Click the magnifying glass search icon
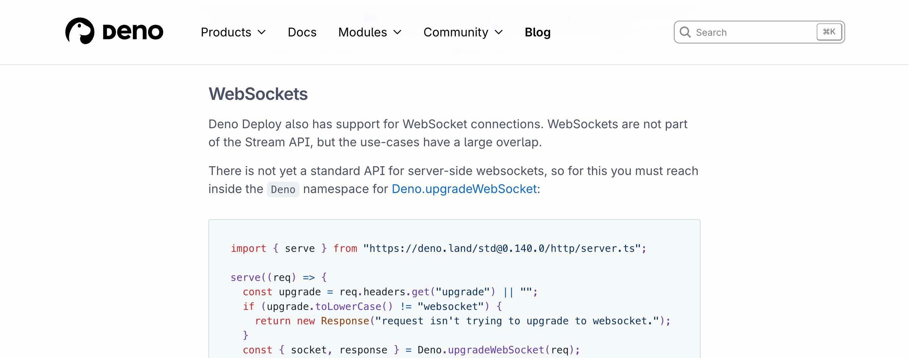This screenshot has width=909, height=358. point(685,32)
